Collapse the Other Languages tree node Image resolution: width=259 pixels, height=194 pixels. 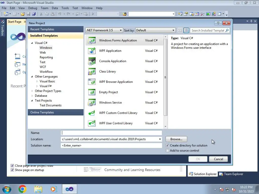(x=32, y=77)
